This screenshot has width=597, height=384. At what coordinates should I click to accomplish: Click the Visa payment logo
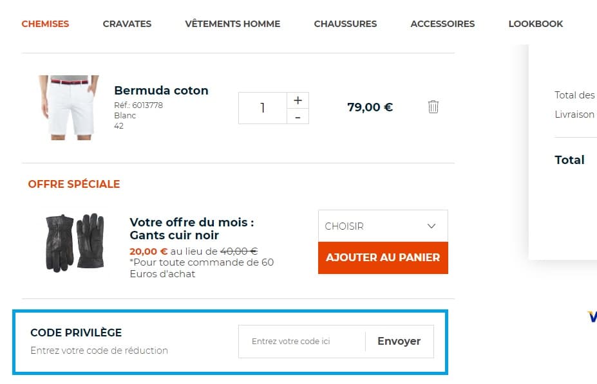pos(592,315)
